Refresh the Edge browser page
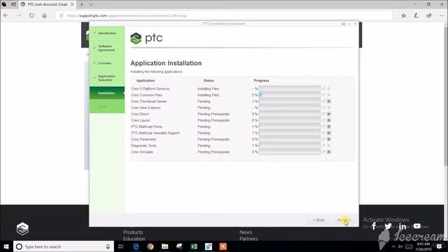The width and height of the screenshot is (448, 252). 31,15
